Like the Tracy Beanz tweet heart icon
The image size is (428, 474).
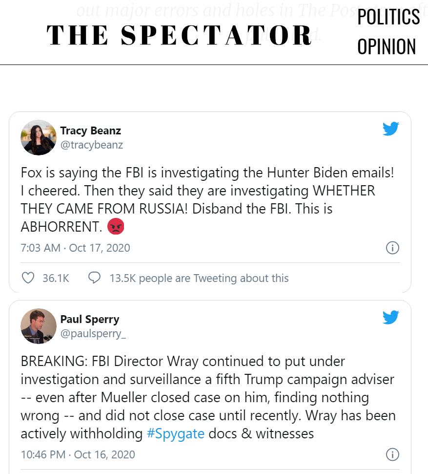click(x=28, y=278)
